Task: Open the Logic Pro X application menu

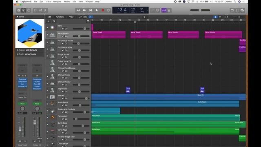Action: (26, 2)
